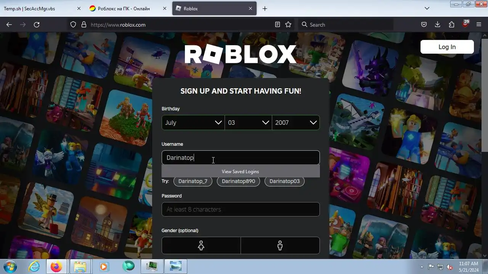The width and height of the screenshot is (488, 274).
Task: Open the monitor application taskbar icon
Action: (152, 266)
